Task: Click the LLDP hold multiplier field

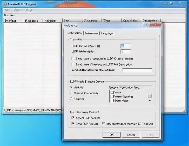Action: (x=125, y=52)
